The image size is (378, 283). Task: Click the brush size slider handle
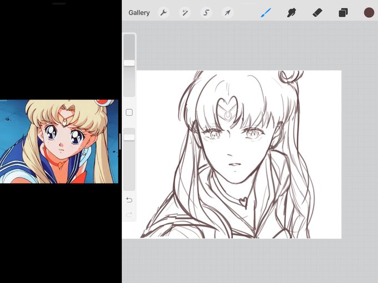tap(129, 63)
